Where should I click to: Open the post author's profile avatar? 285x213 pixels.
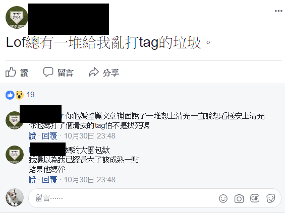pos(16,18)
